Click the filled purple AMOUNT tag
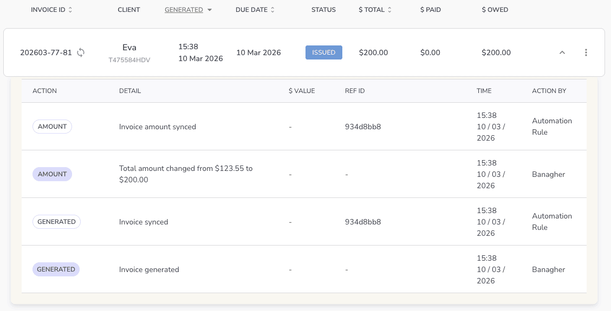Viewport: 611px width, 311px height. coord(52,174)
